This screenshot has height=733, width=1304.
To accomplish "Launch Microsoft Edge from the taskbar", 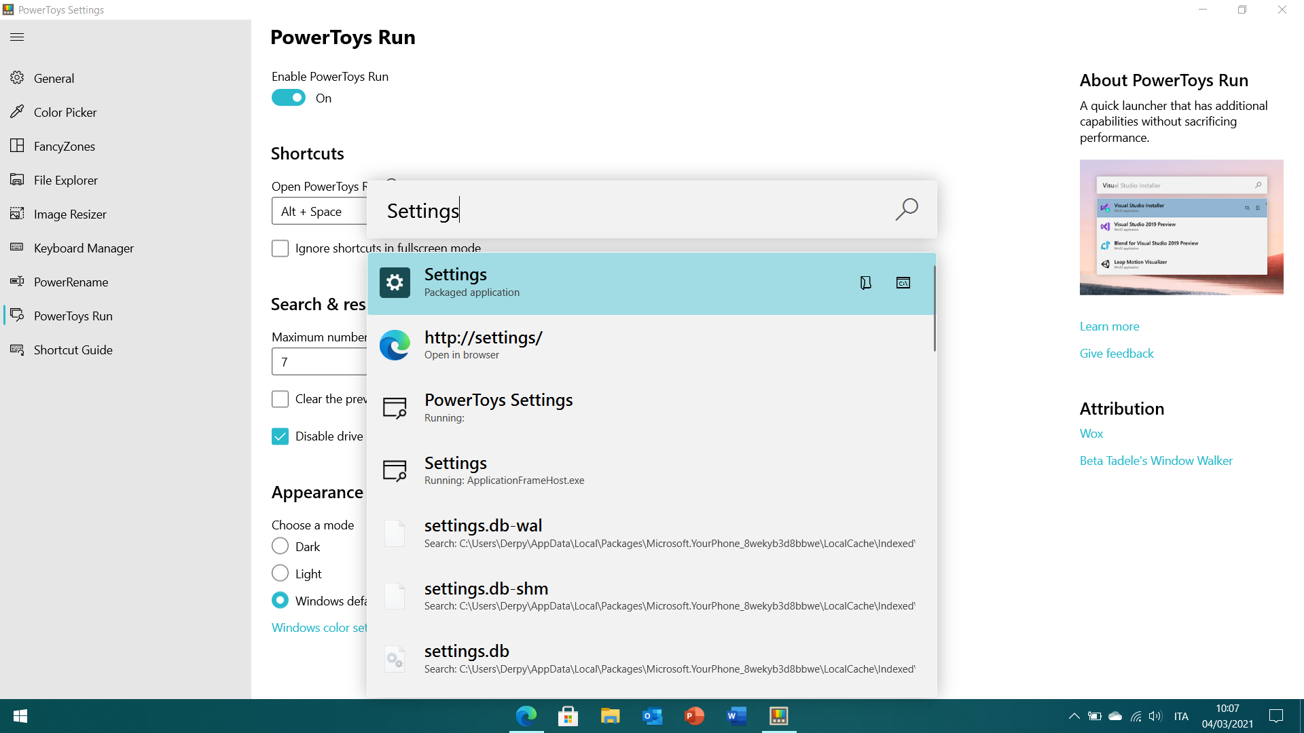I will click(526, 715).
